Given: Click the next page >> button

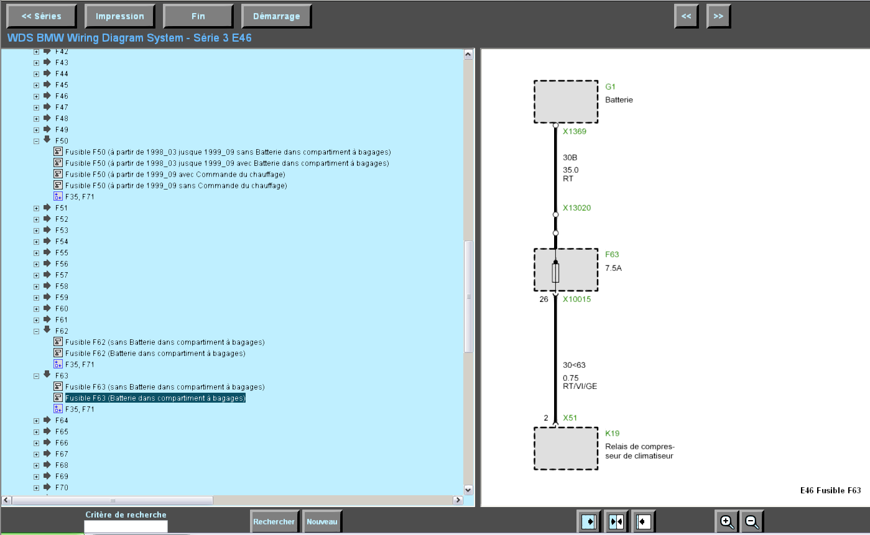Looking at the screenshot, I should (x=718, y=16).
